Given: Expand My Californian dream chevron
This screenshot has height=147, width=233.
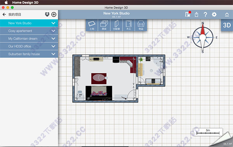Looking at the screenshot, I should pos(53,39).
